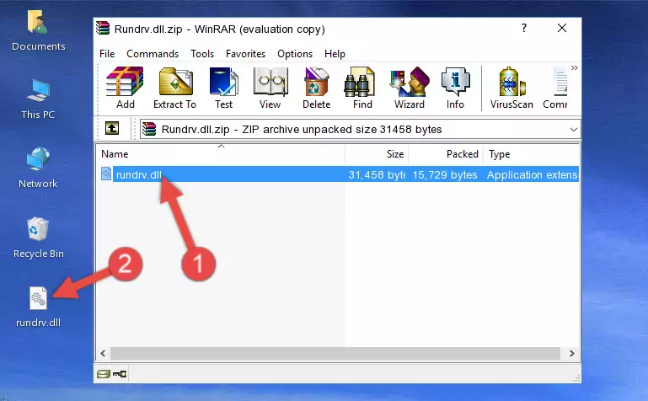This screenshot has width=648, height=401.
Task: Select the Network desktop icon
Action: (x=38, y=168)
